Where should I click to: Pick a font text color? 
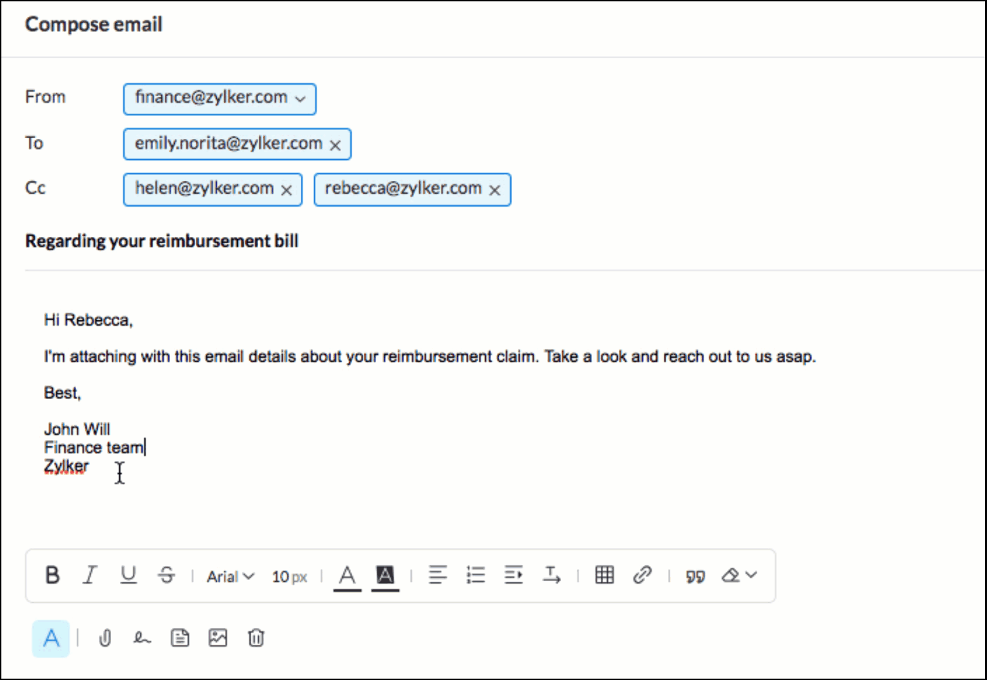click(x=347, y=577)
